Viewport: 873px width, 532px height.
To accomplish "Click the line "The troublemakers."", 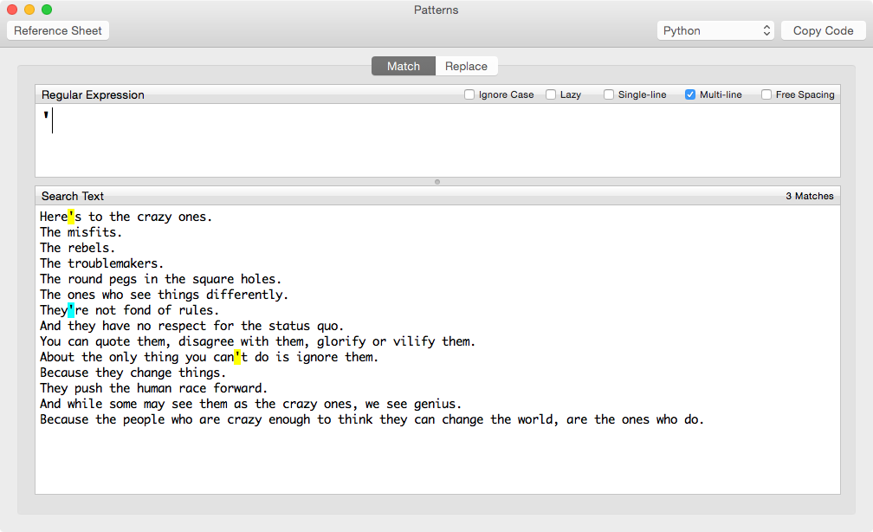I will (x=101, y=263).
